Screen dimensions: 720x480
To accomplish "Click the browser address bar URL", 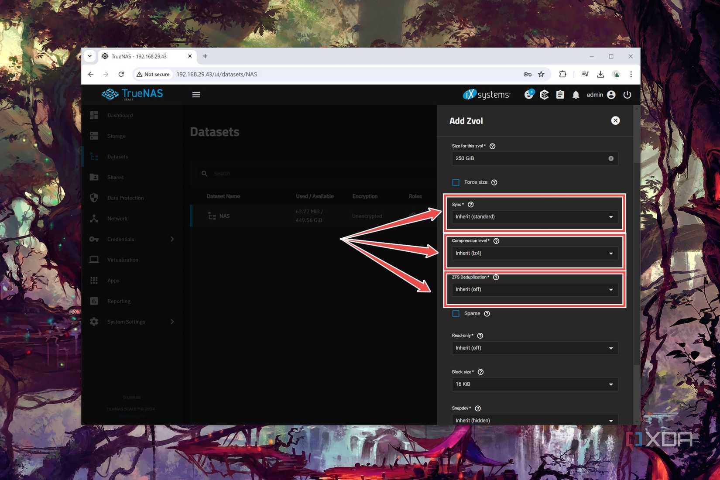I will [217, 74].
